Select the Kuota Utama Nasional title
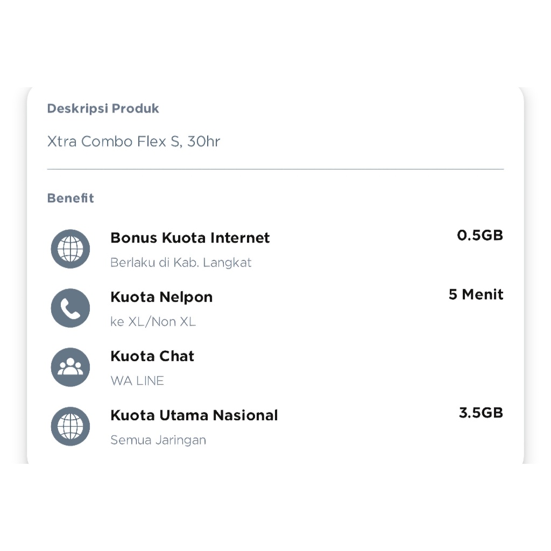Image resolution: width=551 pixels, height=551 pixels. [x=194, y=415]
